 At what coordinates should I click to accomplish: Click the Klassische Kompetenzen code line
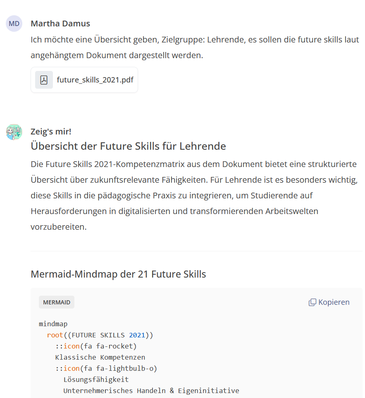[100, 357]
